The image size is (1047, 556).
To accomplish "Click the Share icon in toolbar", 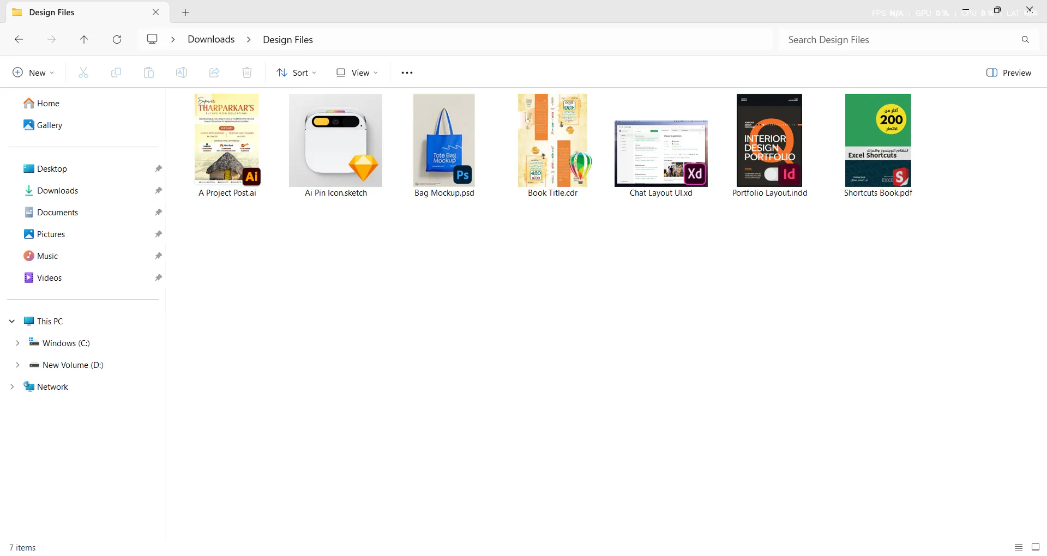I will coord(214,72).
